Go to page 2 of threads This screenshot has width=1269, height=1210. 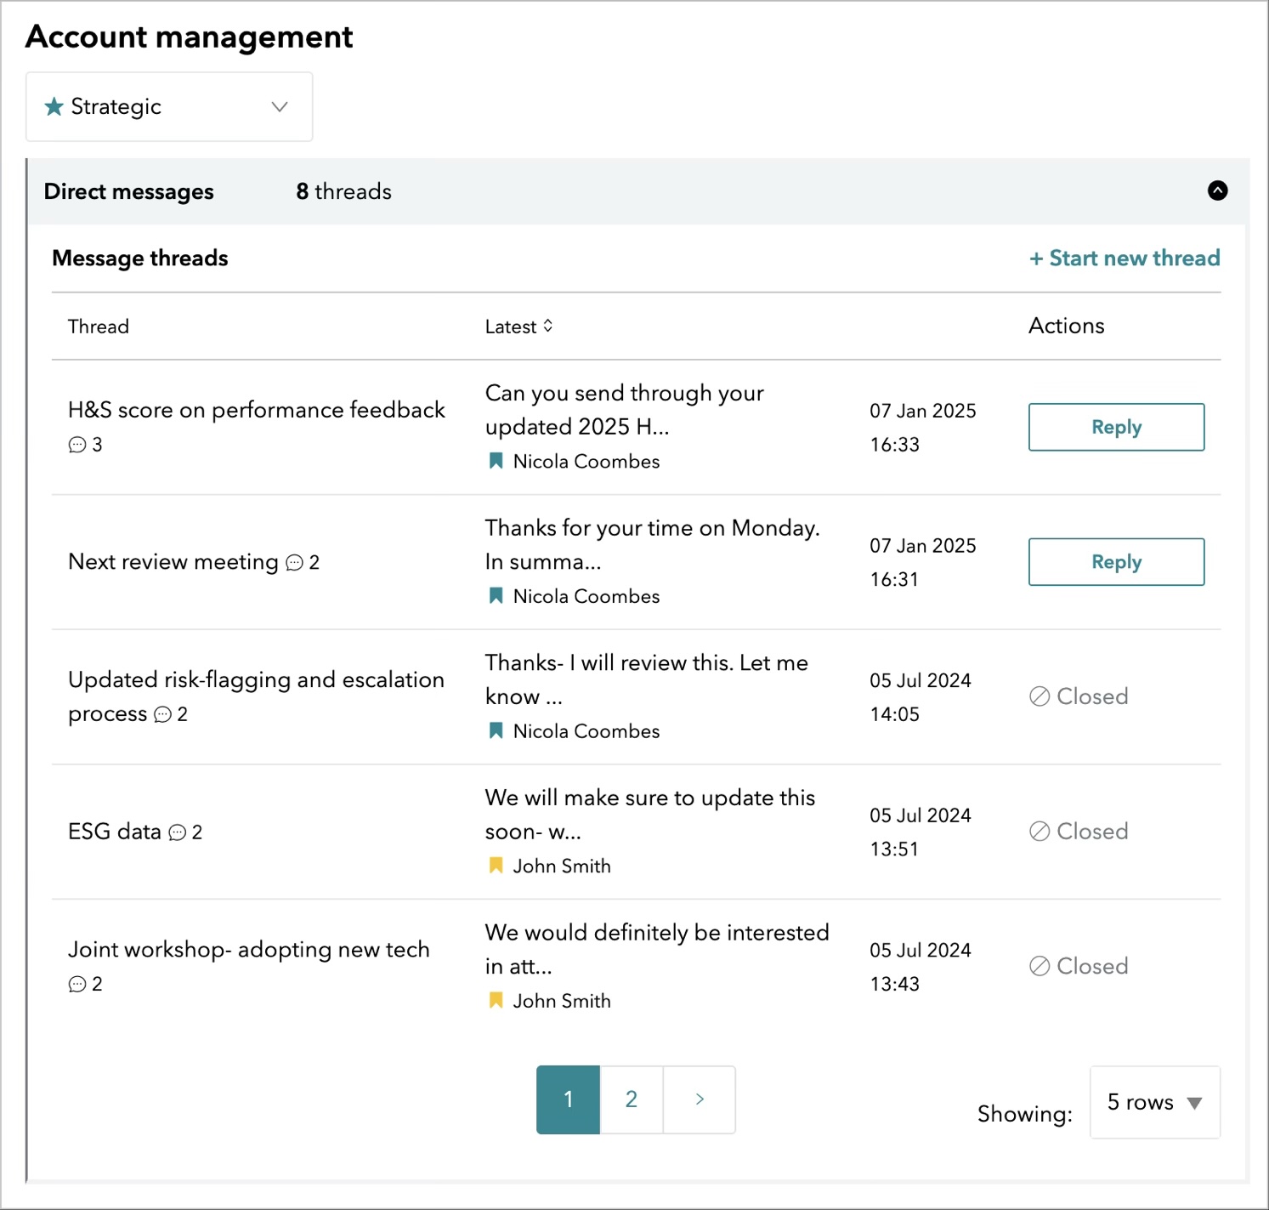[632, 1099]
